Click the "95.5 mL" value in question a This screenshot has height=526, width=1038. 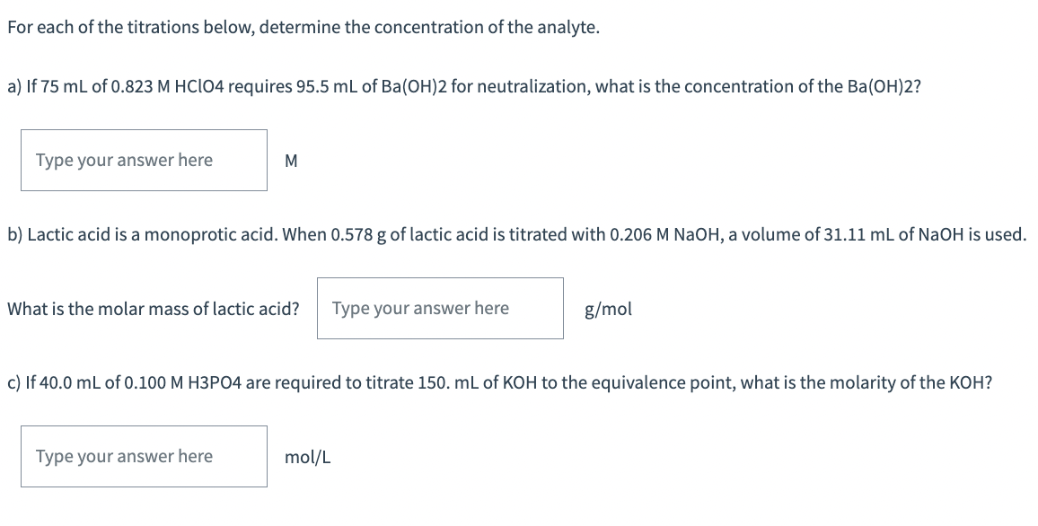coord(327,87)
